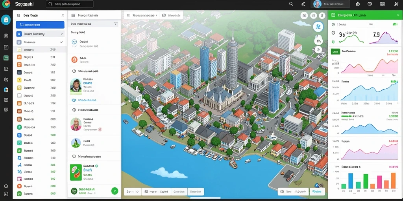Open the filter dropdown atop the second panel
This screenshot has height=201, width=403.
coord(94,24)
